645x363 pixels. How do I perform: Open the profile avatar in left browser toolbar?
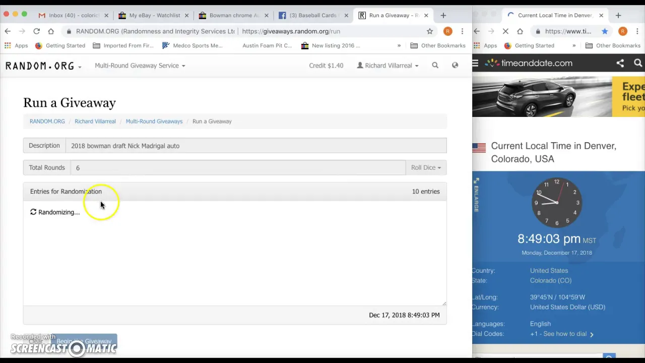point(447,31)
